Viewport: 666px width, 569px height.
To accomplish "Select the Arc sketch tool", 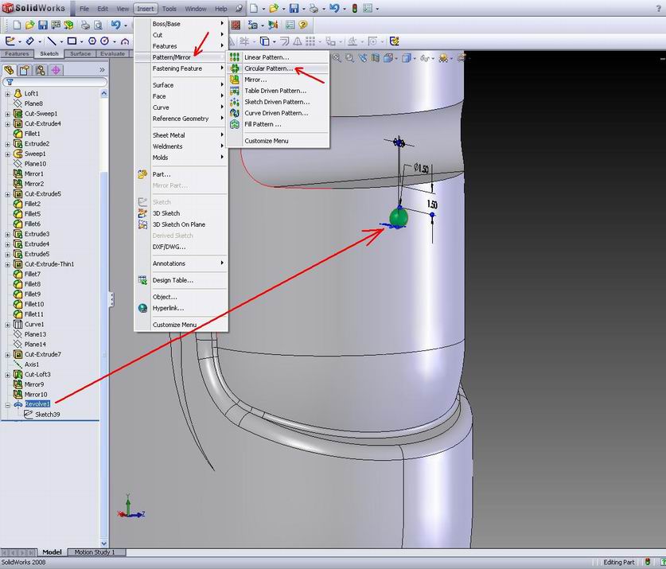I will pyautogui.click(x=125, y=40).
